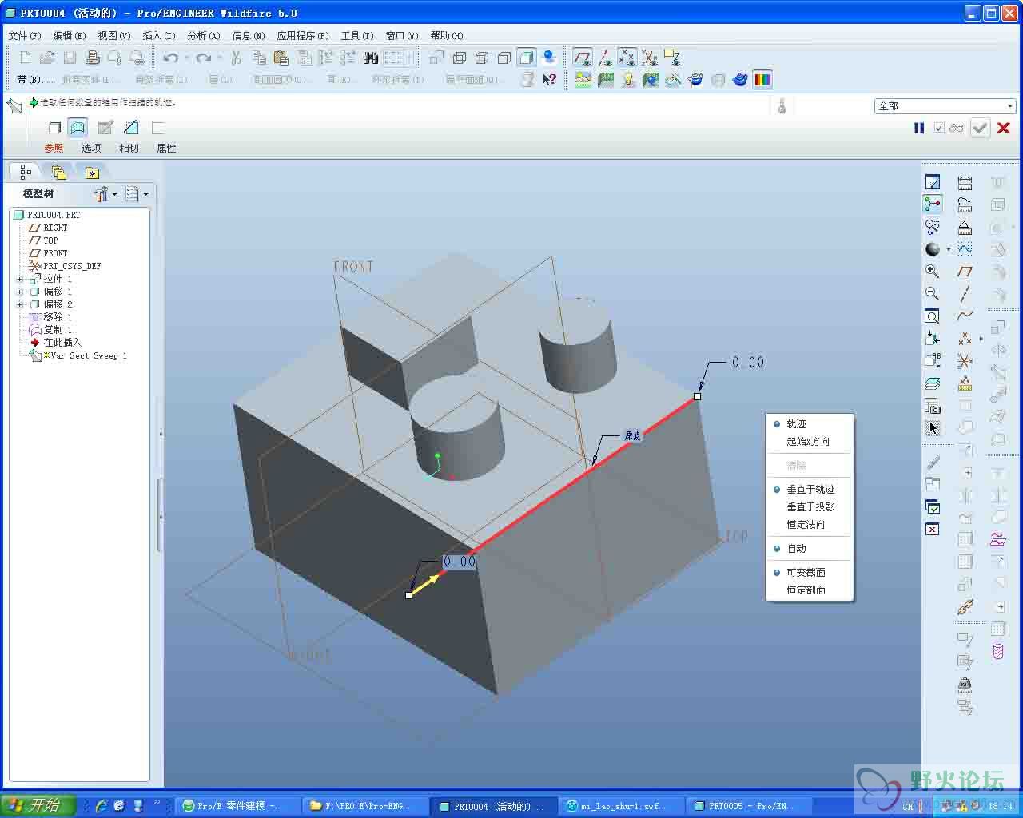Screen dimensions: 1023x818
Task: Choose 起始X方向 in context menu
Action: [809, 442]
